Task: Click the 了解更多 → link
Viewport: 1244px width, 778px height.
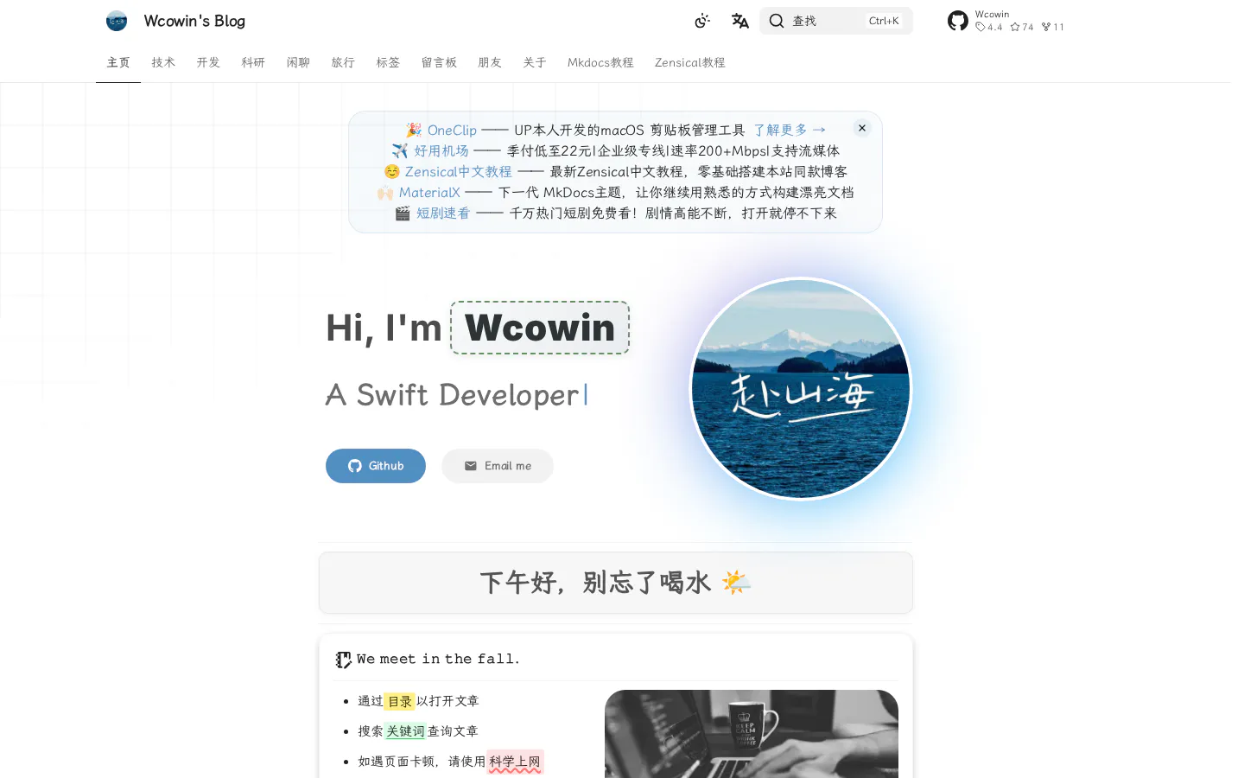Action: click(x=790, y=130)
